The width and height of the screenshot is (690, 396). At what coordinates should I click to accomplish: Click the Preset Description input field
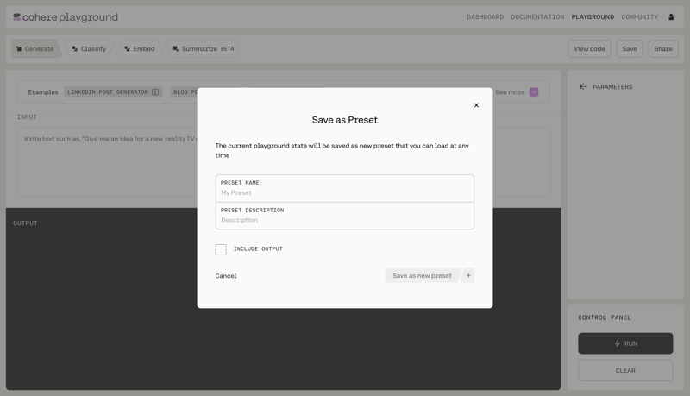click(x=344, y=216)
